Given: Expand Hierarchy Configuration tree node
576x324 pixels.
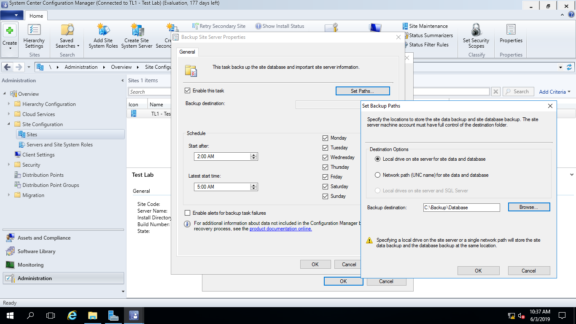Looking at the screenshot, I should coord(9,104).
